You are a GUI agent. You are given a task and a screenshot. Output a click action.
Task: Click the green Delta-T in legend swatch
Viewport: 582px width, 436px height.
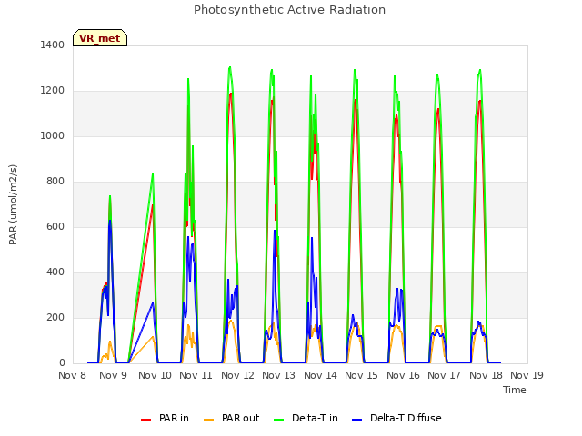point(279,420)
